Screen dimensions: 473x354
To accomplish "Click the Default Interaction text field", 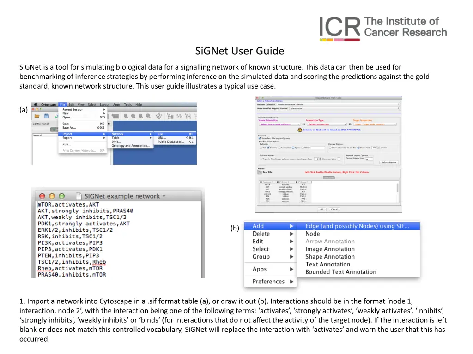I will [369, 159].
